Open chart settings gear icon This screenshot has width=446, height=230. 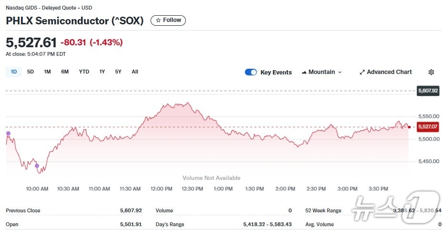coord(431,72)
